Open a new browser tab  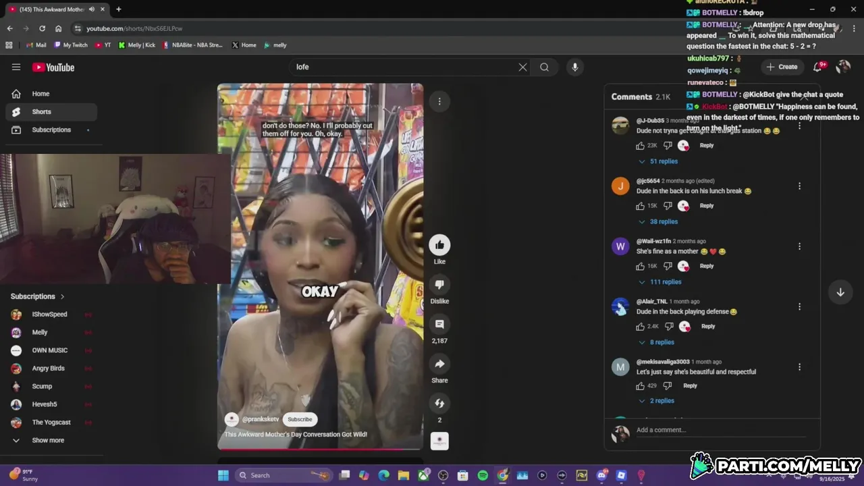coord(118,9)
